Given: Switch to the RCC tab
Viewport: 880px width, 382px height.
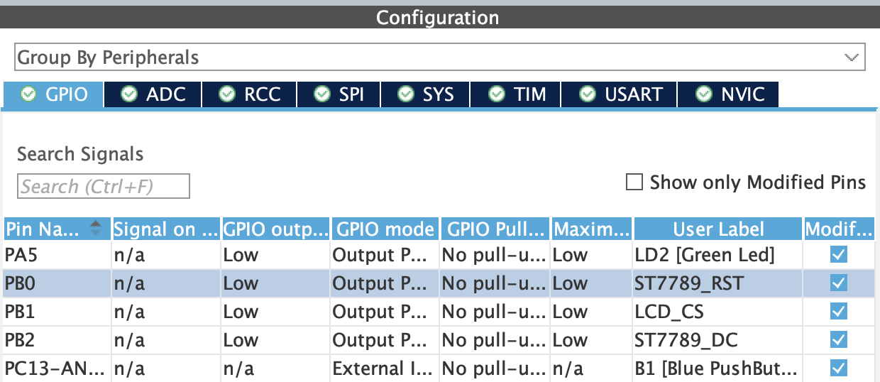Looking at the screenshot, I should pyautogui.click(x=249, y=94).
